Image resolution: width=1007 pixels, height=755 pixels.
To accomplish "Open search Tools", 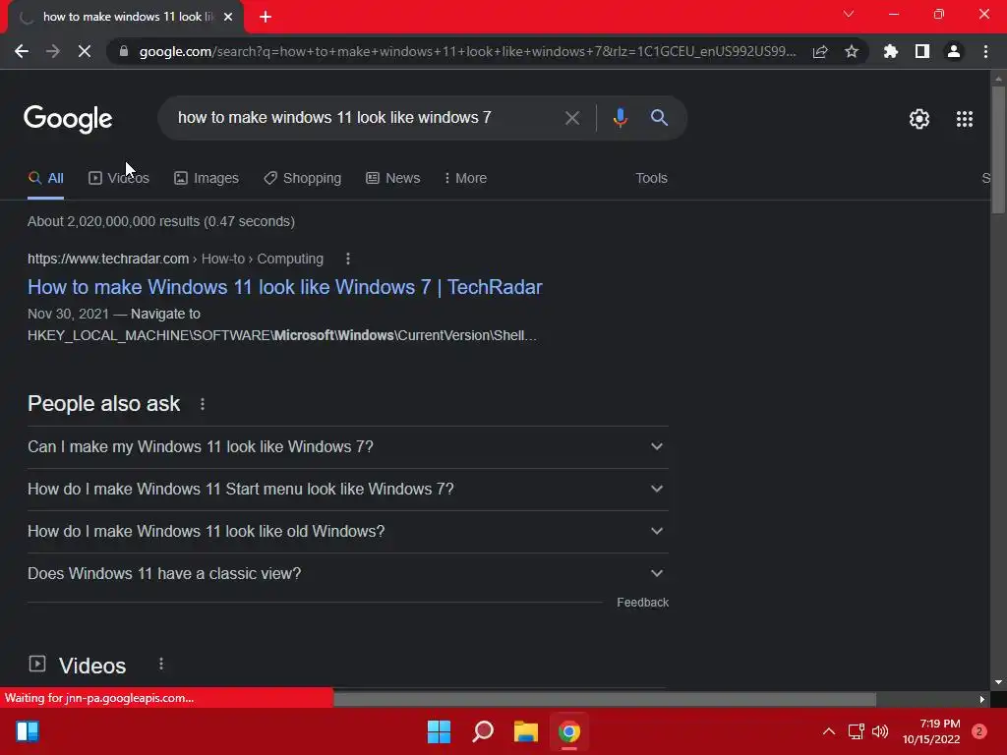I will tap(651, 179).
